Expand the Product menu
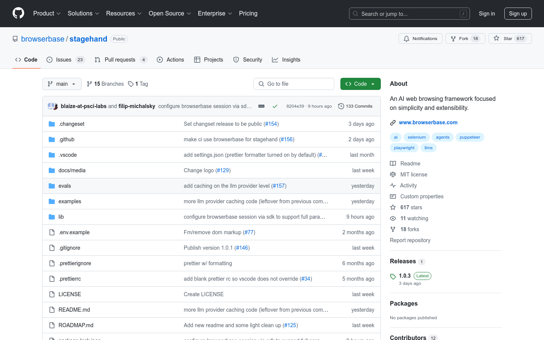Screen dimensions: 544x340 point(47,13)
